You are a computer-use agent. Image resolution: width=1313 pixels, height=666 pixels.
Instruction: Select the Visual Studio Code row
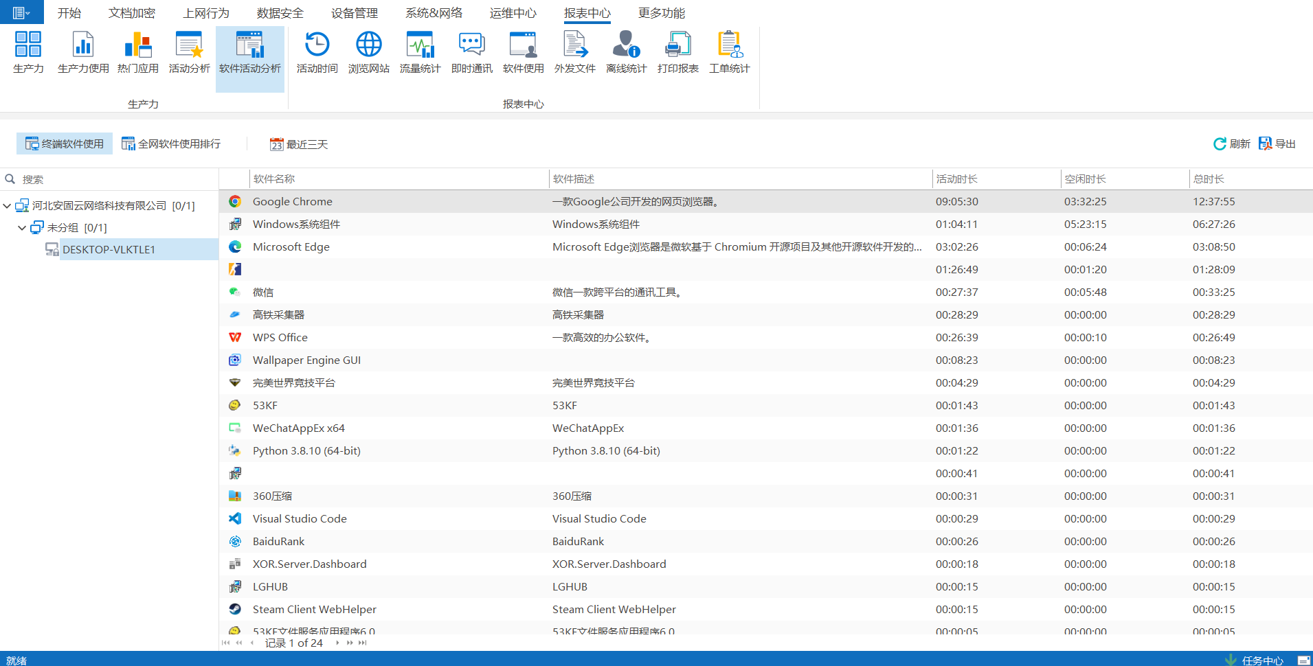click(300, 519)
